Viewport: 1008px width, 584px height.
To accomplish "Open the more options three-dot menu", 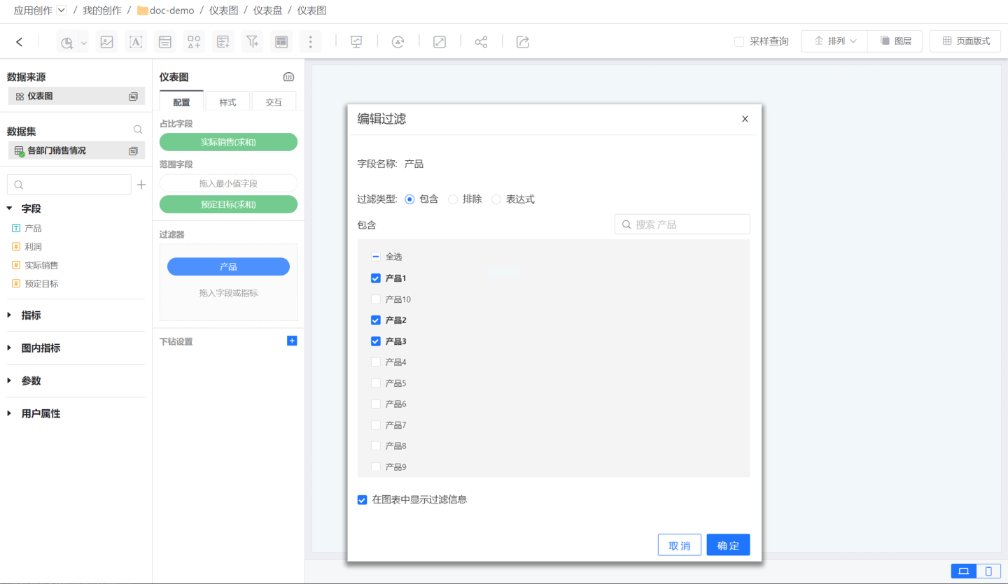I will pos(311,42).
